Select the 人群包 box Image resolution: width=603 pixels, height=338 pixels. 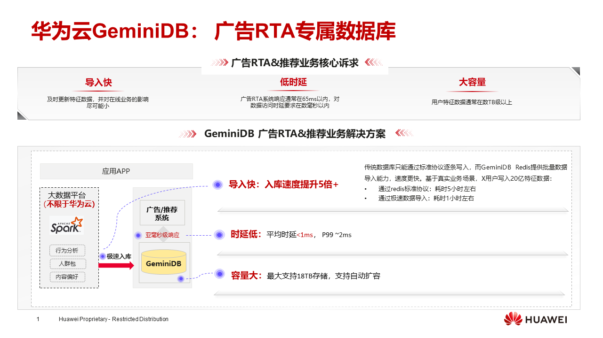point(67,264)
